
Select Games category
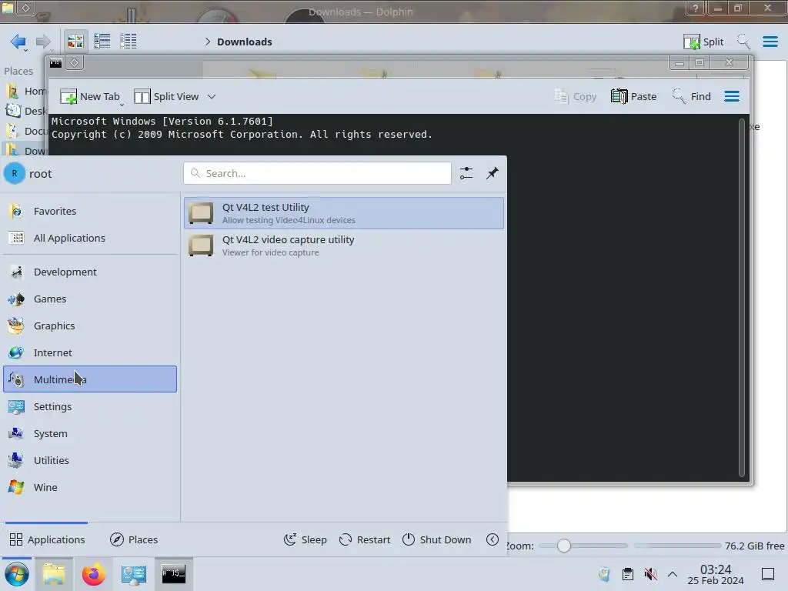(x=90, y=299)
